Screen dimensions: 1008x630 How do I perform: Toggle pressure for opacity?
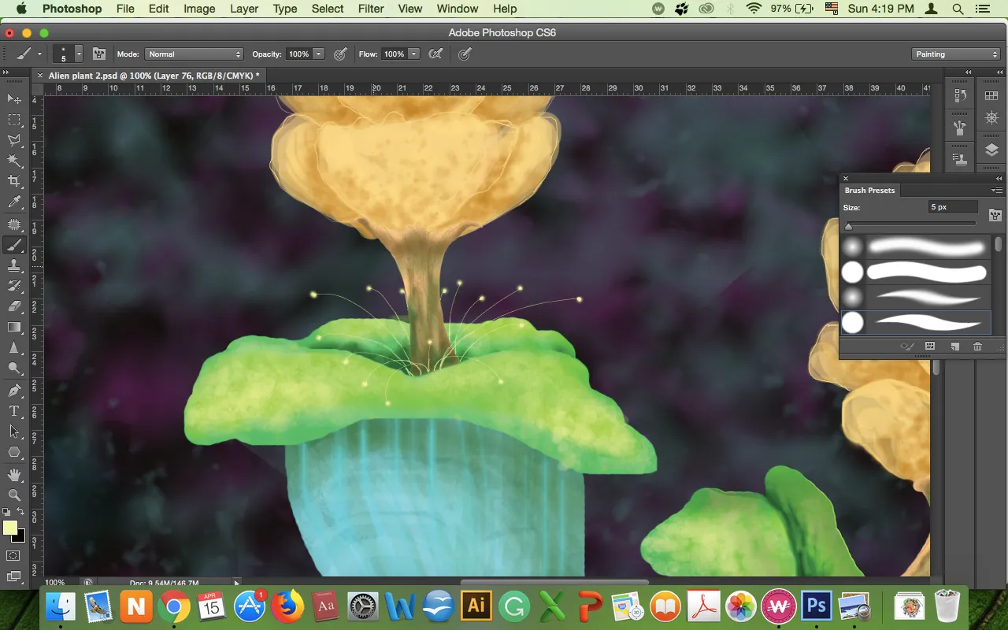click(x=340, y=54)
